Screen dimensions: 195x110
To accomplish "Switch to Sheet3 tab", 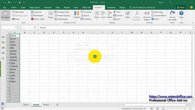I will tap(46, 105).
